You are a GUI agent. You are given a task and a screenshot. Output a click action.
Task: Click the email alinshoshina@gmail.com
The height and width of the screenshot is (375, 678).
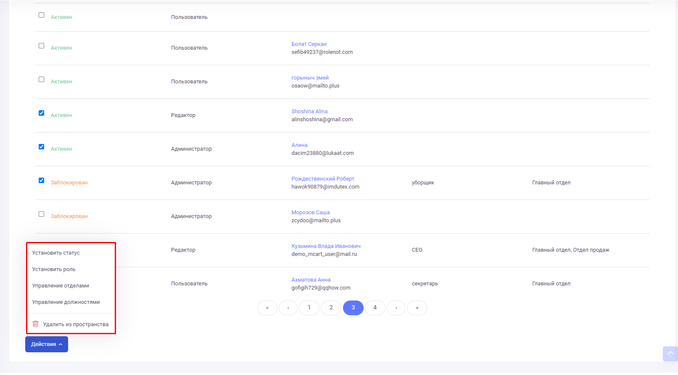tap(322, 120)
